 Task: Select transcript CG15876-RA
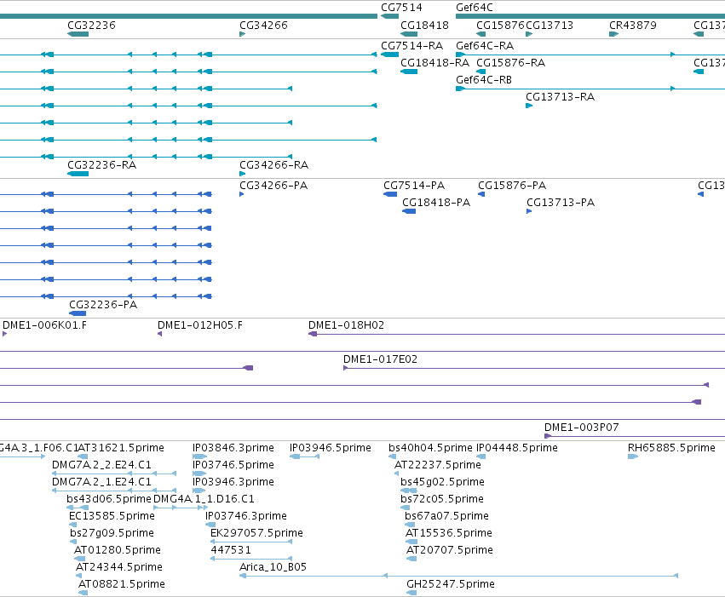(x=510, y=63)
